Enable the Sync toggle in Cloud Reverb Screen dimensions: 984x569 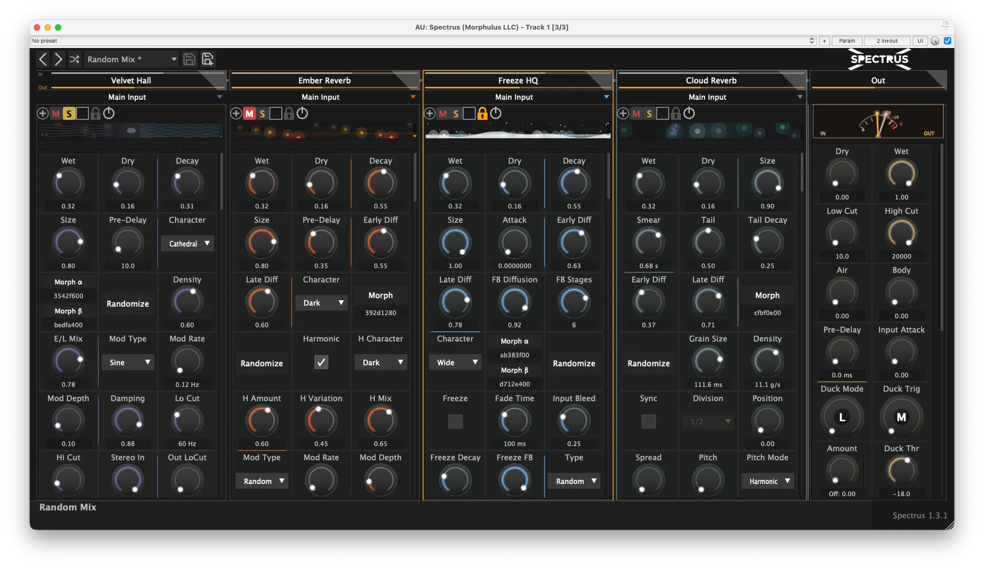click(649, 421)
